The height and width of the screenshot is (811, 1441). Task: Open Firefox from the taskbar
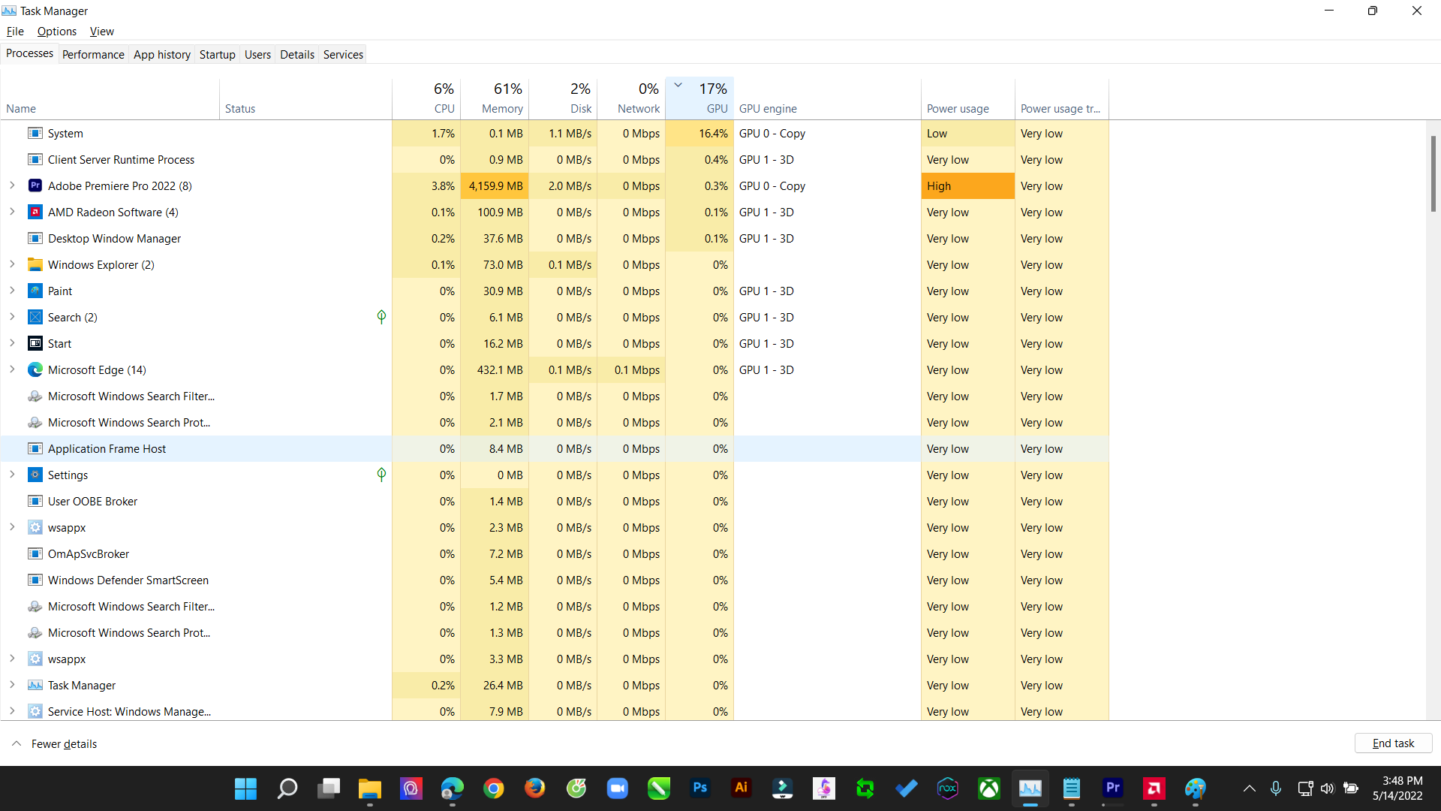click(535, 788)
